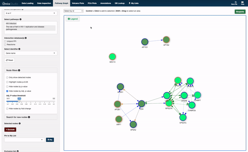Click the Omics Studio logo
This screenshot has width=248, height=152.
pyautogui.click(x=9, y=3)
